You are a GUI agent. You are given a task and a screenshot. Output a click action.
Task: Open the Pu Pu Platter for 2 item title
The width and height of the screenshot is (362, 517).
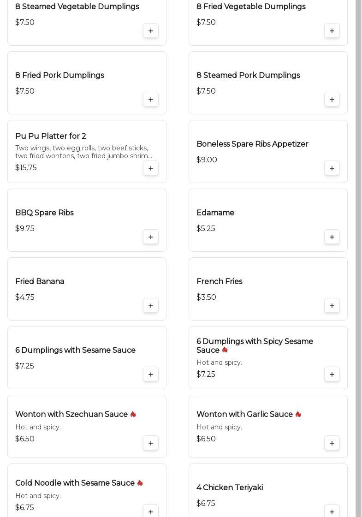[51, 137]
